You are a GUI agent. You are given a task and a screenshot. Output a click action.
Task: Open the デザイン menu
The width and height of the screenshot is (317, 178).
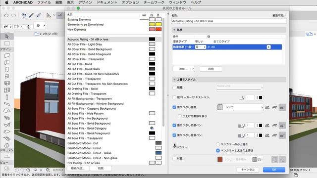[x=85, y=2]
